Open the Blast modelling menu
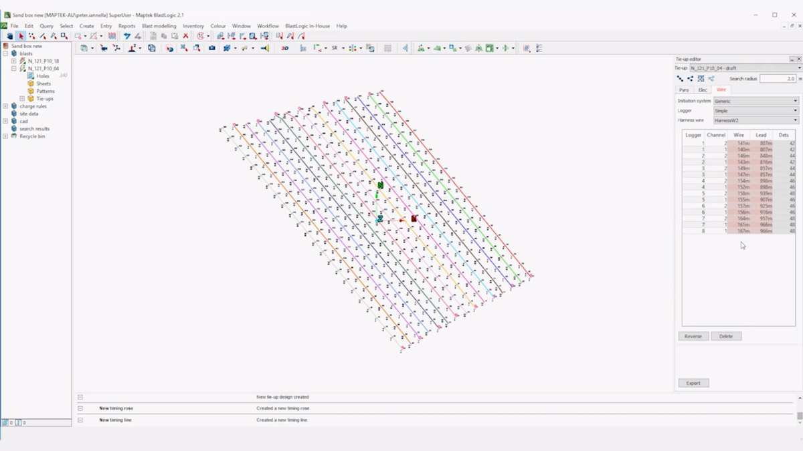This screenshot has width=803, height=451. pyautogui.click(x=159, y=26)
